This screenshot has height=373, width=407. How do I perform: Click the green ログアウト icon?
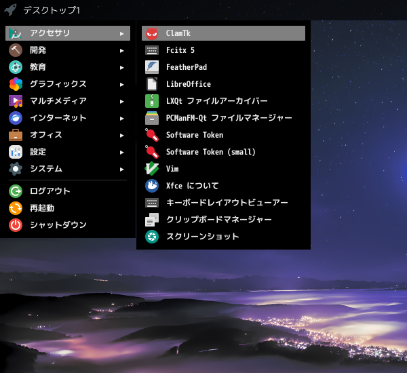point(16,191)
